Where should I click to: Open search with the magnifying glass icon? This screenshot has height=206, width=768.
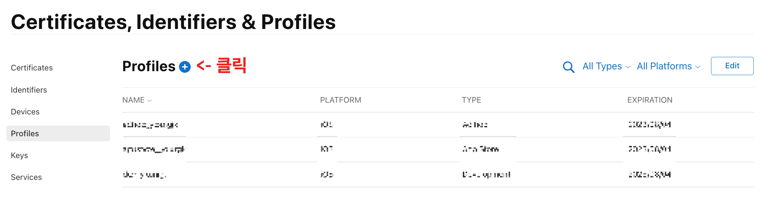568,67
